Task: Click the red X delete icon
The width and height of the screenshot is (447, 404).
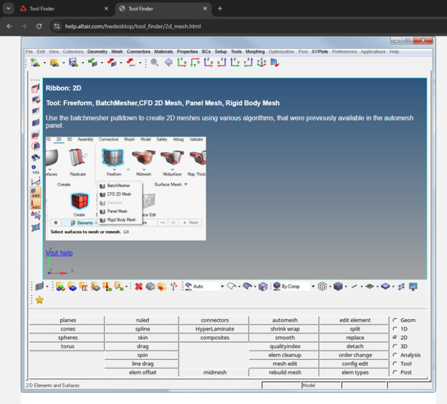Action: tap(139, 287)
